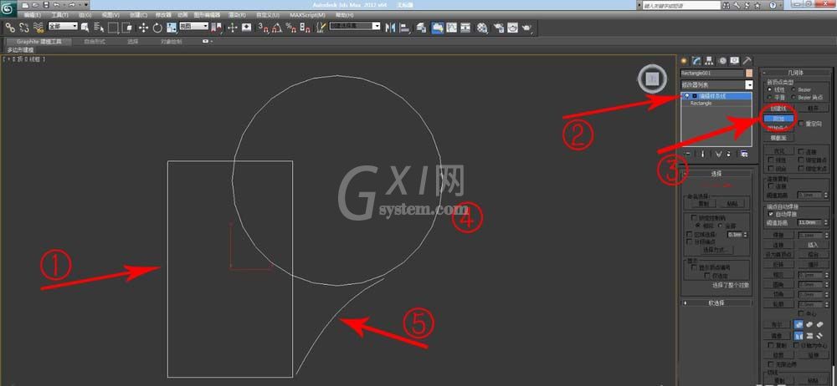The width and height of the screenshot is (837, 386).
Task: Click the 创建线 (Create Line) button
Action: point(778,108)
